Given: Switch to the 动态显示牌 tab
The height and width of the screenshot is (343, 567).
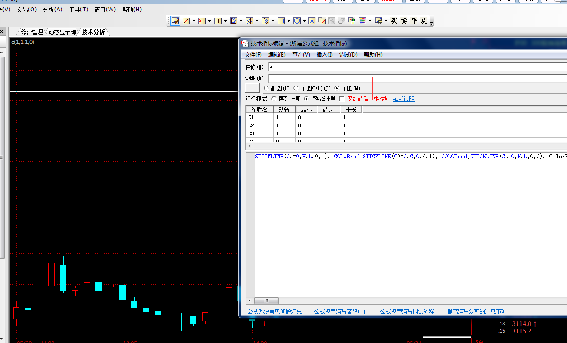Looking at the screenshot, I should point(62,32).
